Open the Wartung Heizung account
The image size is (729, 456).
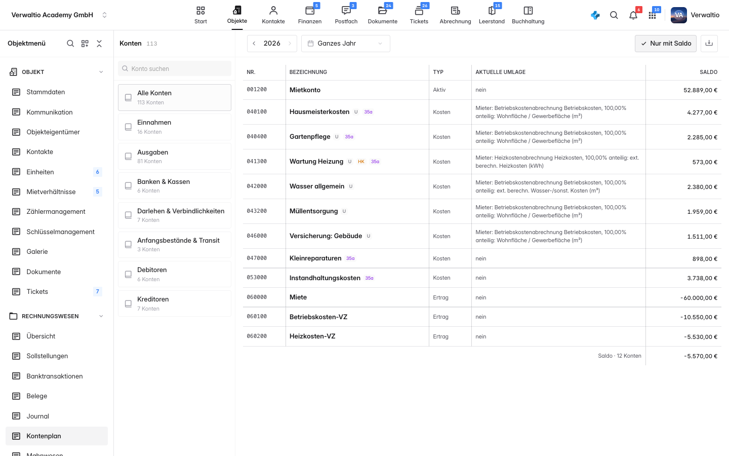(x=316, y=162)
